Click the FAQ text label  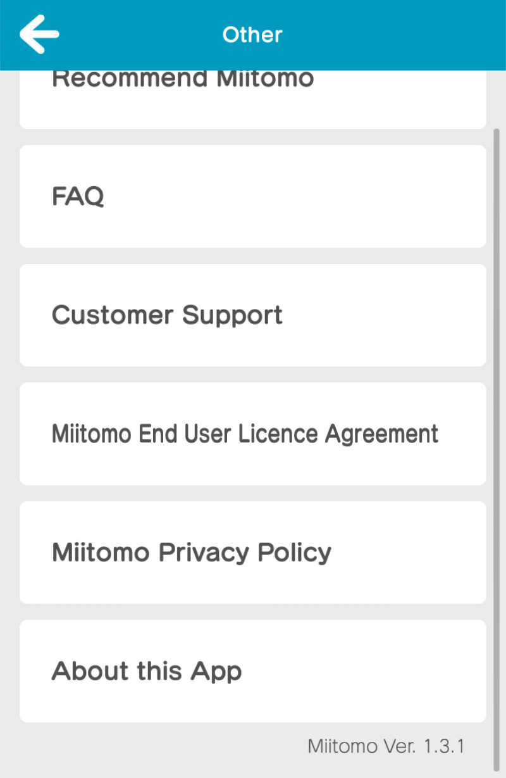tap(78, 197)
